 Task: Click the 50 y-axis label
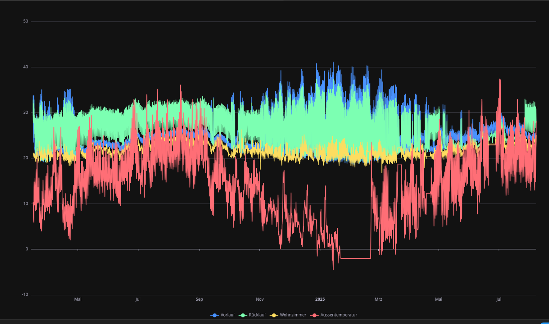pyautogui.click(x=26, y=21)
